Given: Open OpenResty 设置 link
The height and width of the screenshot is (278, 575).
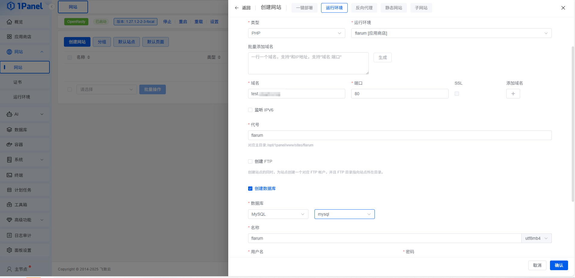Looking at the screenshot, I should [x=214, y=22].
